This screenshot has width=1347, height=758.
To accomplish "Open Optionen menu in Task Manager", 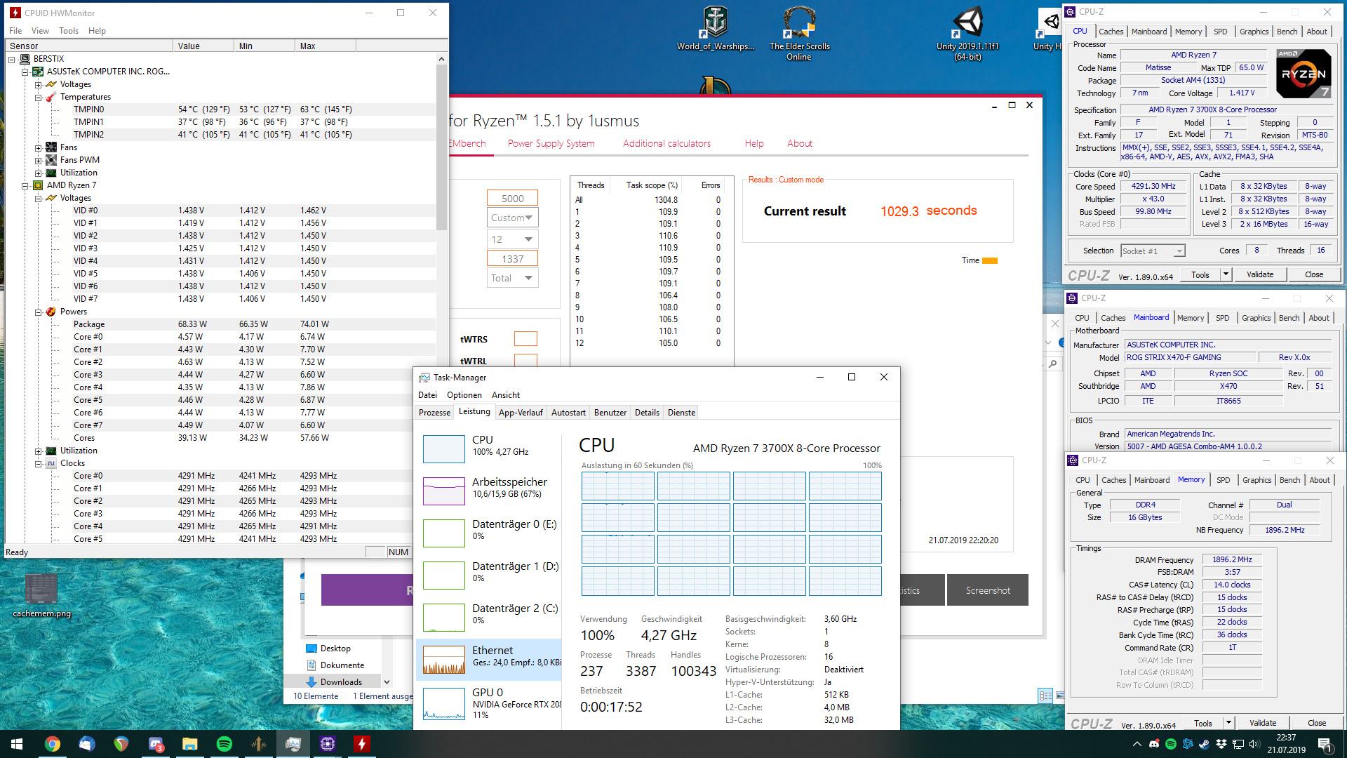I will click(x=464, y=395).
